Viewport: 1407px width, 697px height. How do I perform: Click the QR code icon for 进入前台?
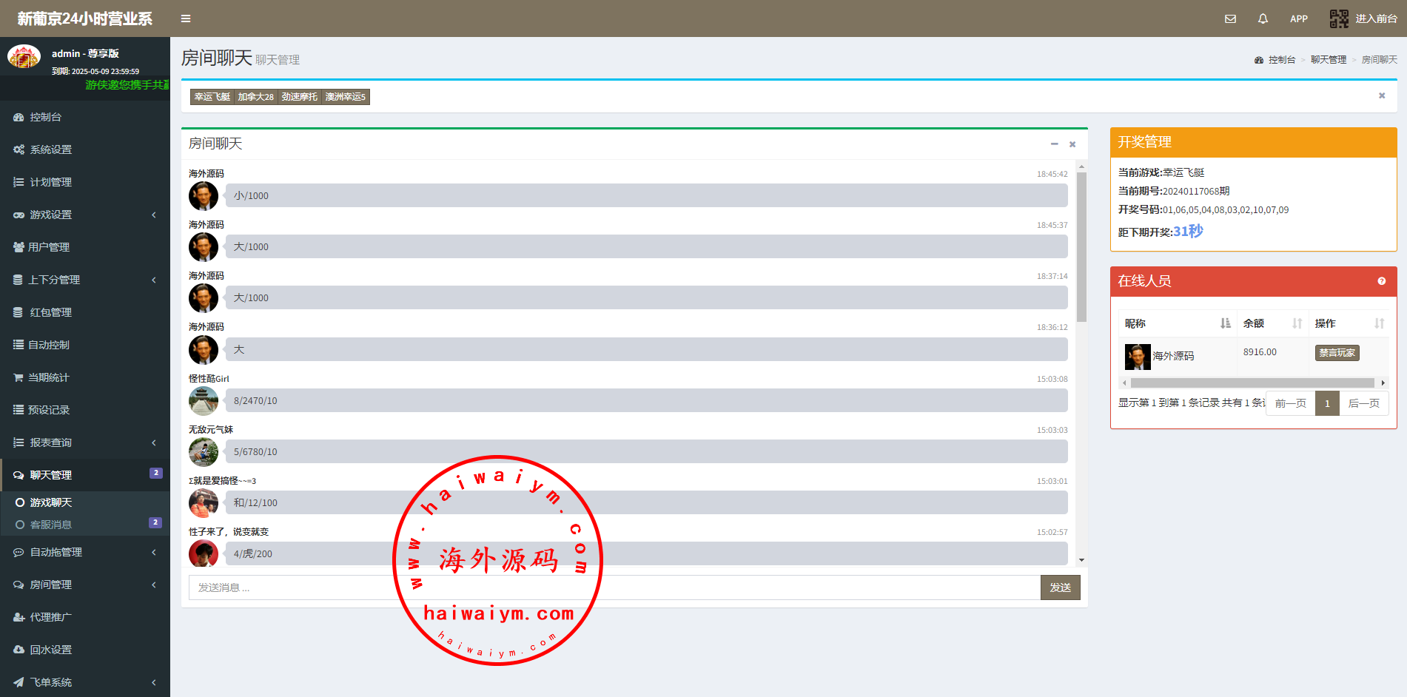(1339, 18)
